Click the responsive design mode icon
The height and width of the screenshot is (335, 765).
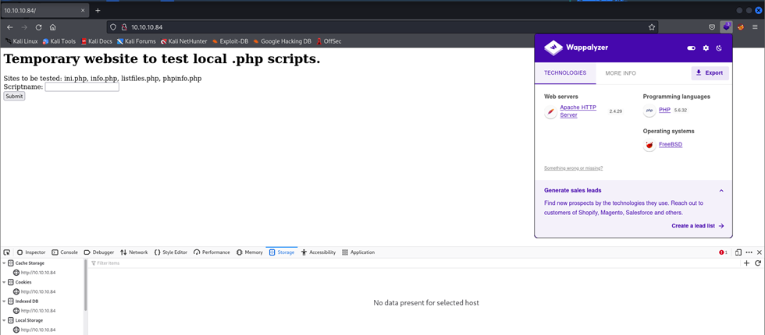738,252
